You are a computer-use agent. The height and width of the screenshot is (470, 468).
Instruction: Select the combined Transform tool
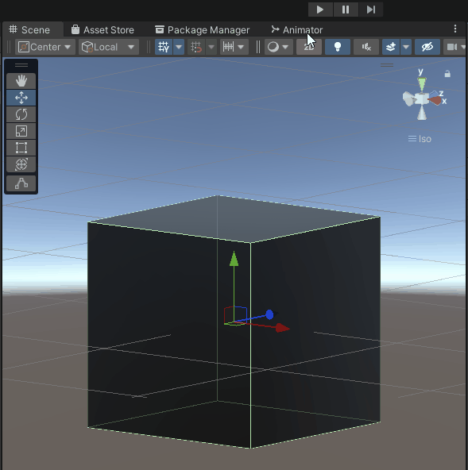[x=21, y=164]
